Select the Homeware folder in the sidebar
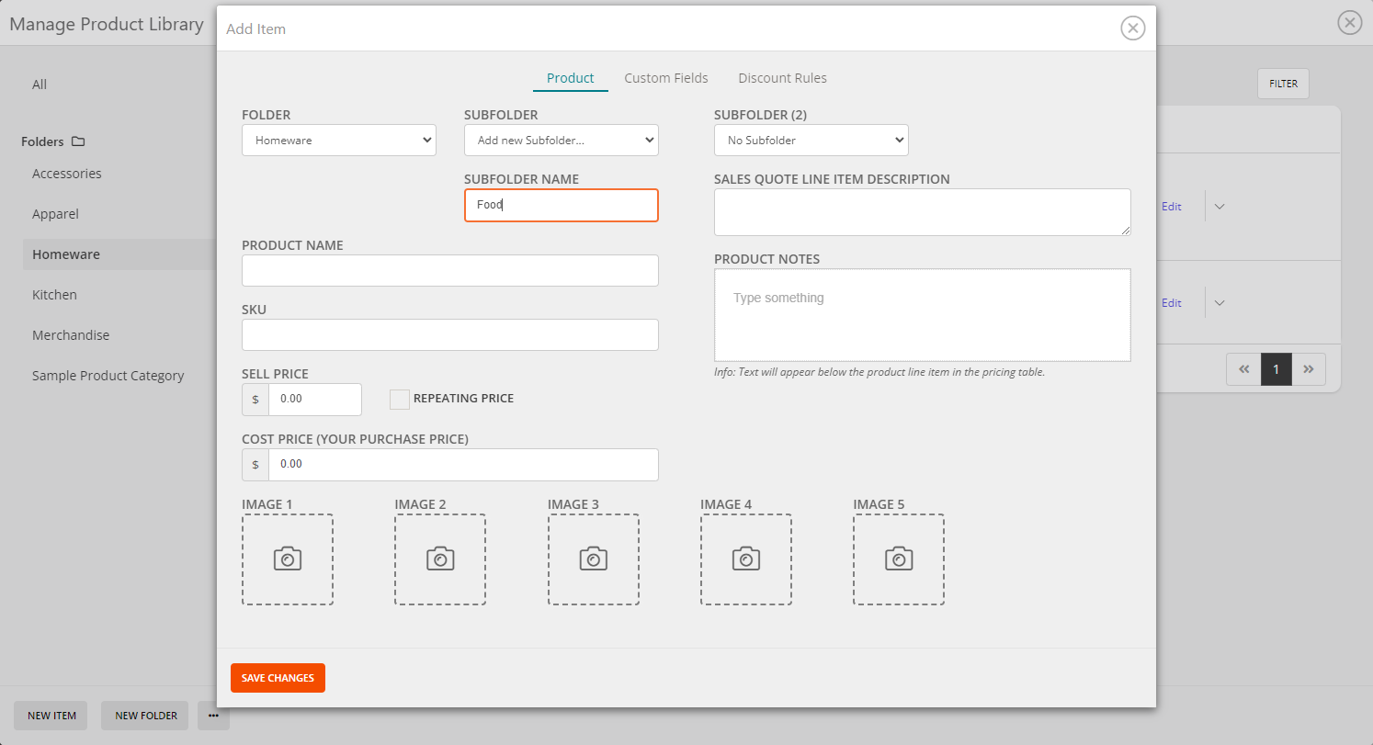This screenshot has width=1373, height=745. [x=66, y=254]
